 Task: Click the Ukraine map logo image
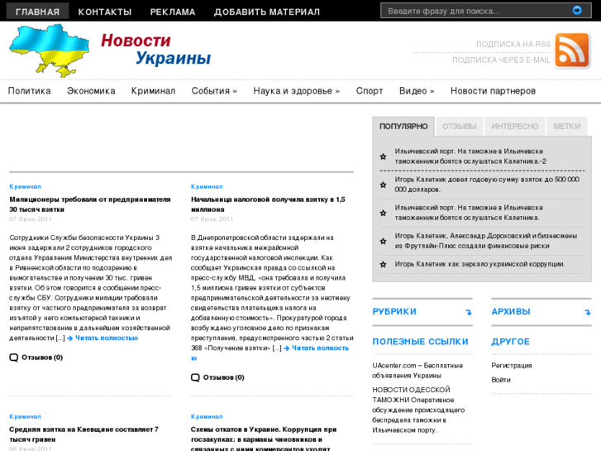point(50,50)
